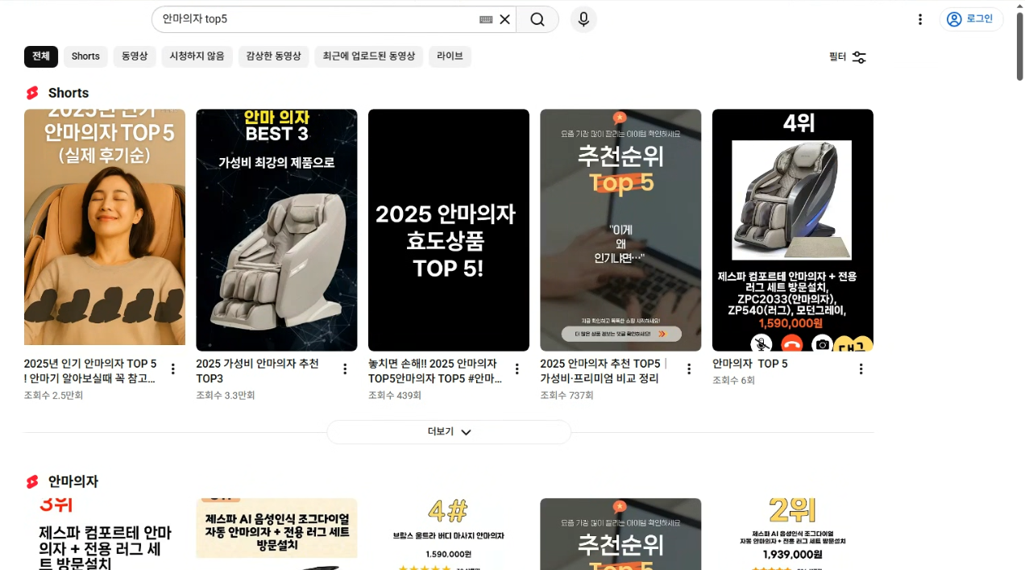Open the filter settings icon next to 필터
The width and height of the screenshot is (1025, 570).
pyautogui.click(x=858, y=57)
